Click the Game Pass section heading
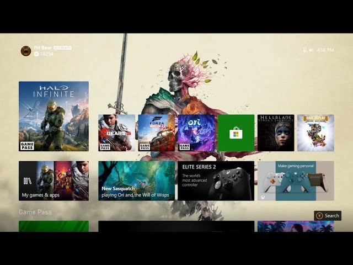Viewport: 353px width, 265px height. tap(35, 212)
